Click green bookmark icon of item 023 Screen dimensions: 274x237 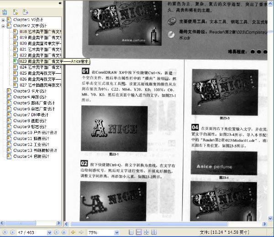click(16, 61)
